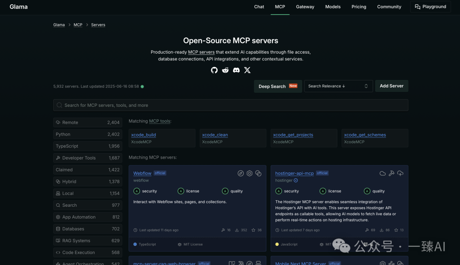This screenshot has width=460, height=265.
Task: Filter by Code Execution category
Action: pyautogui.click(x=88, y=252)
